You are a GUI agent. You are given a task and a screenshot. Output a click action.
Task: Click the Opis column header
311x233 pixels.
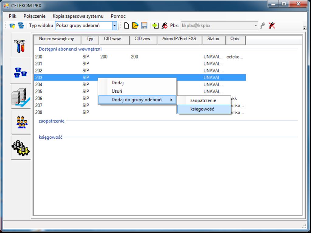[x=235, y=40]
